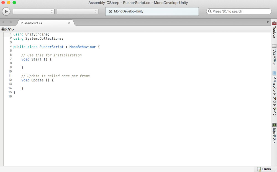Open the document tab list dropdown arrow
277x172 pixels.
click(268, 22)
